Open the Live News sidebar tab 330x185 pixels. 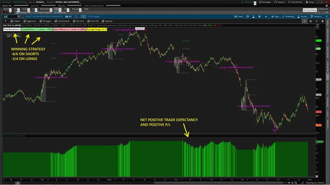pos(328,124)
